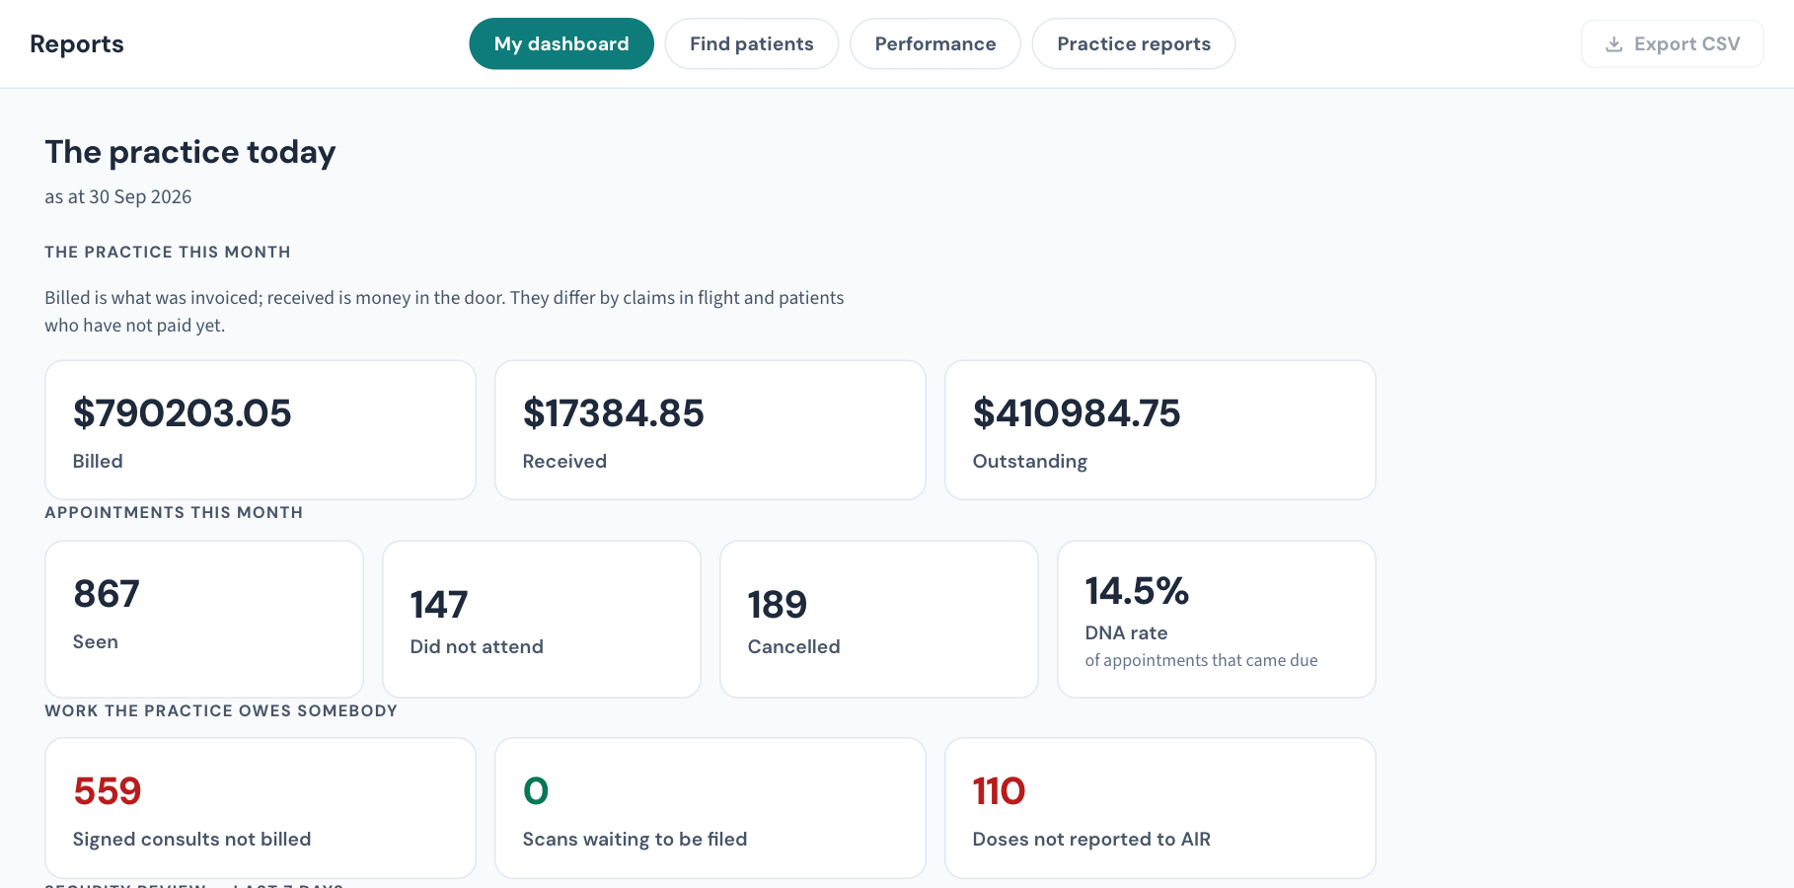Click the Reports heading
The width and height of the screenshot is (1794, 888).
click(x=77, y=44)
